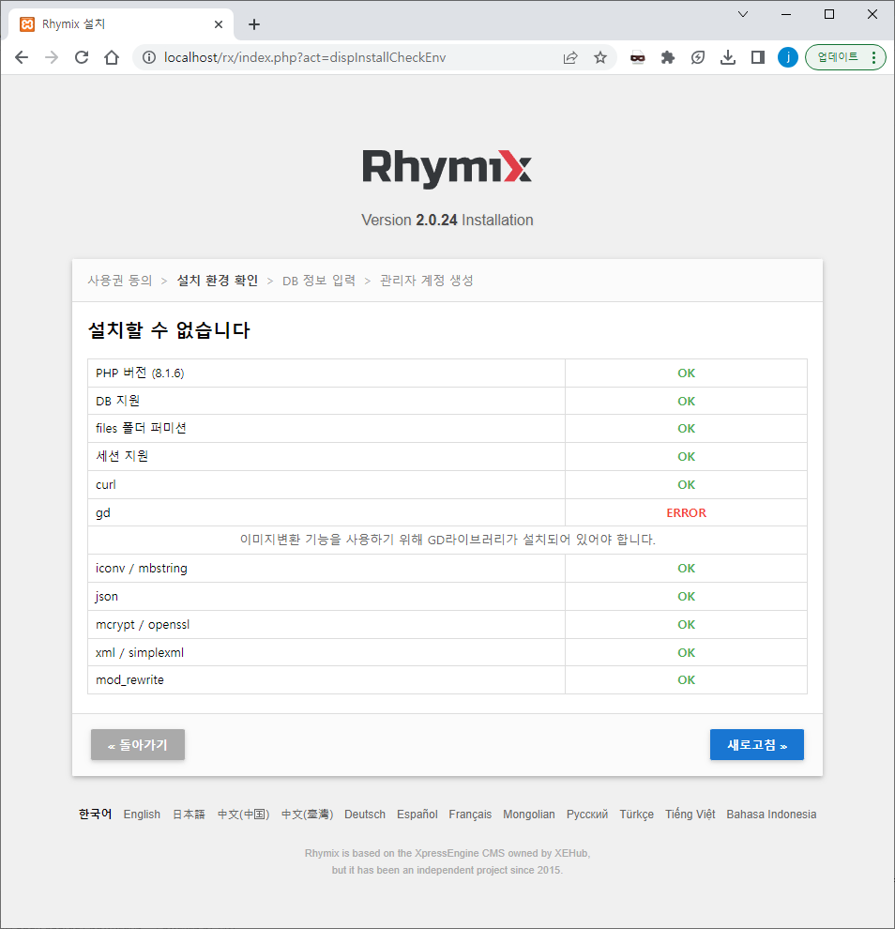Go to the browser Home icon
Image resolution: width=895 pixels, height=929 pixels.
click(x=112, y=57)
